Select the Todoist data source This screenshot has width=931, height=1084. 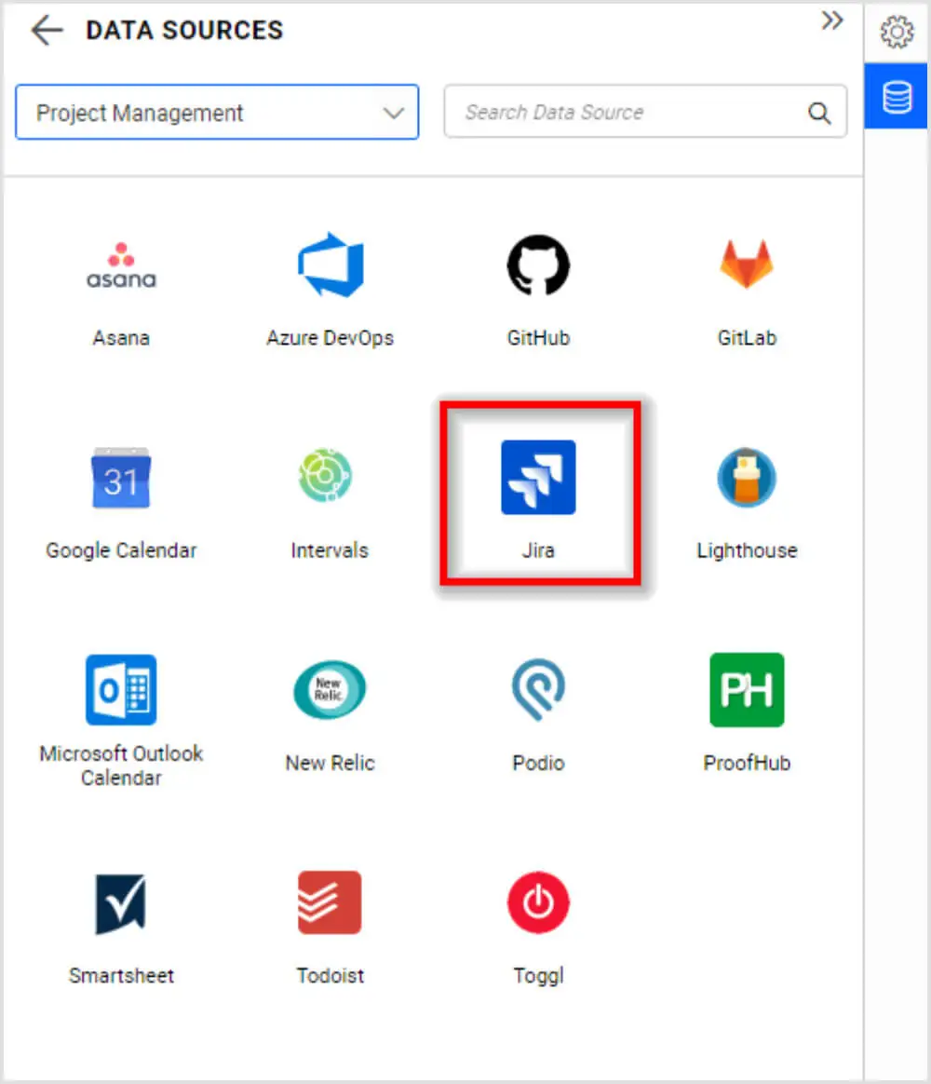click(x=330, y=903)
